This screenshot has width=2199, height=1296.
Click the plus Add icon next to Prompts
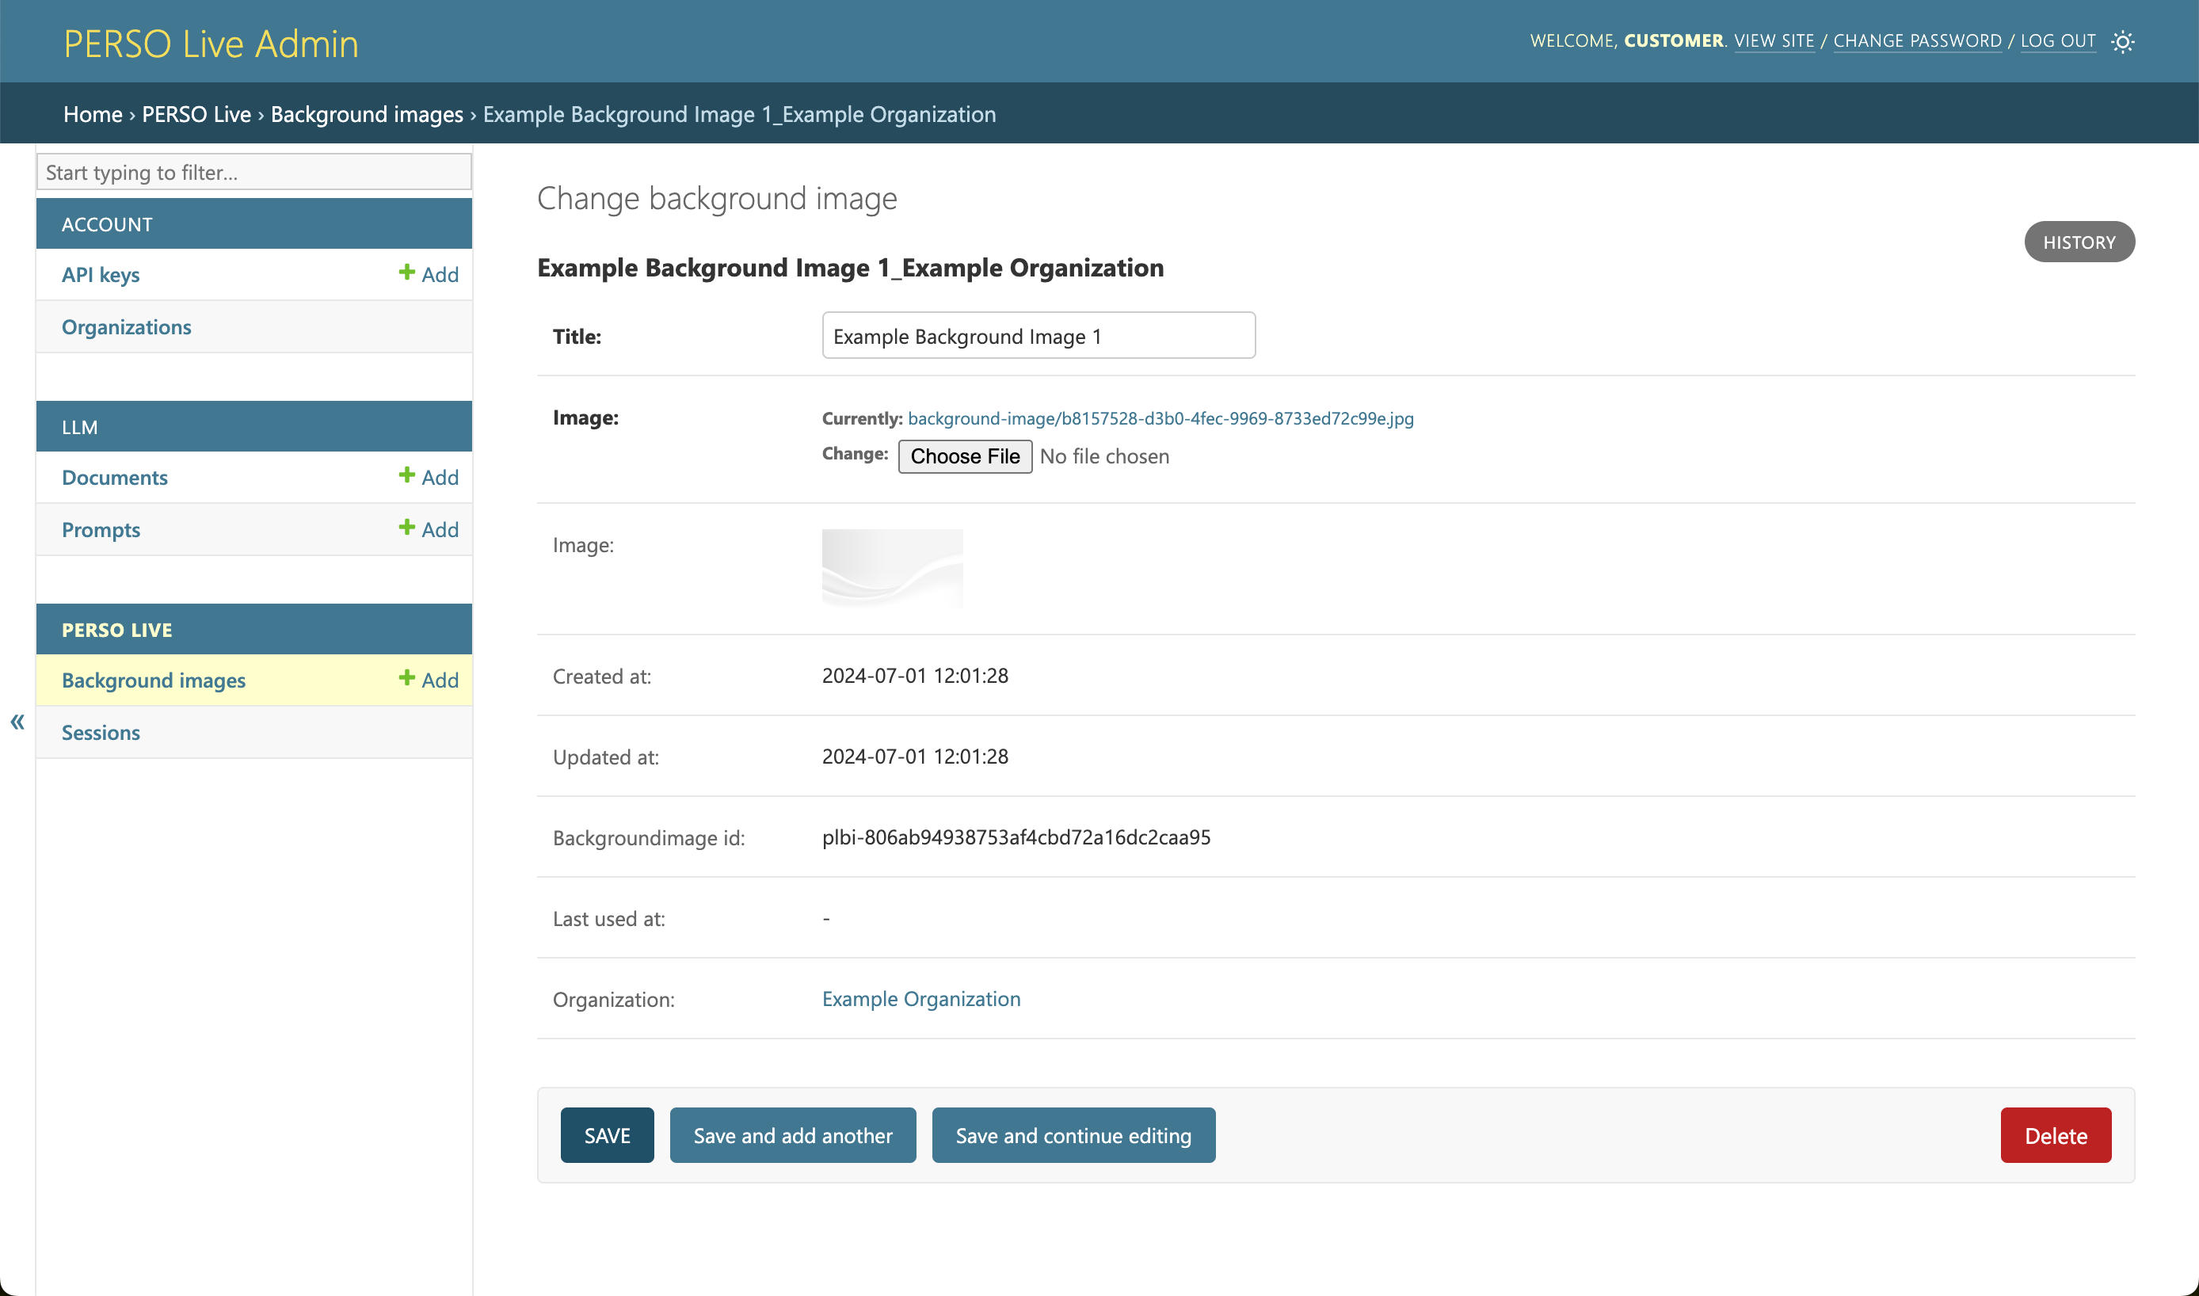pyautogui.click(x=428, y=529)
